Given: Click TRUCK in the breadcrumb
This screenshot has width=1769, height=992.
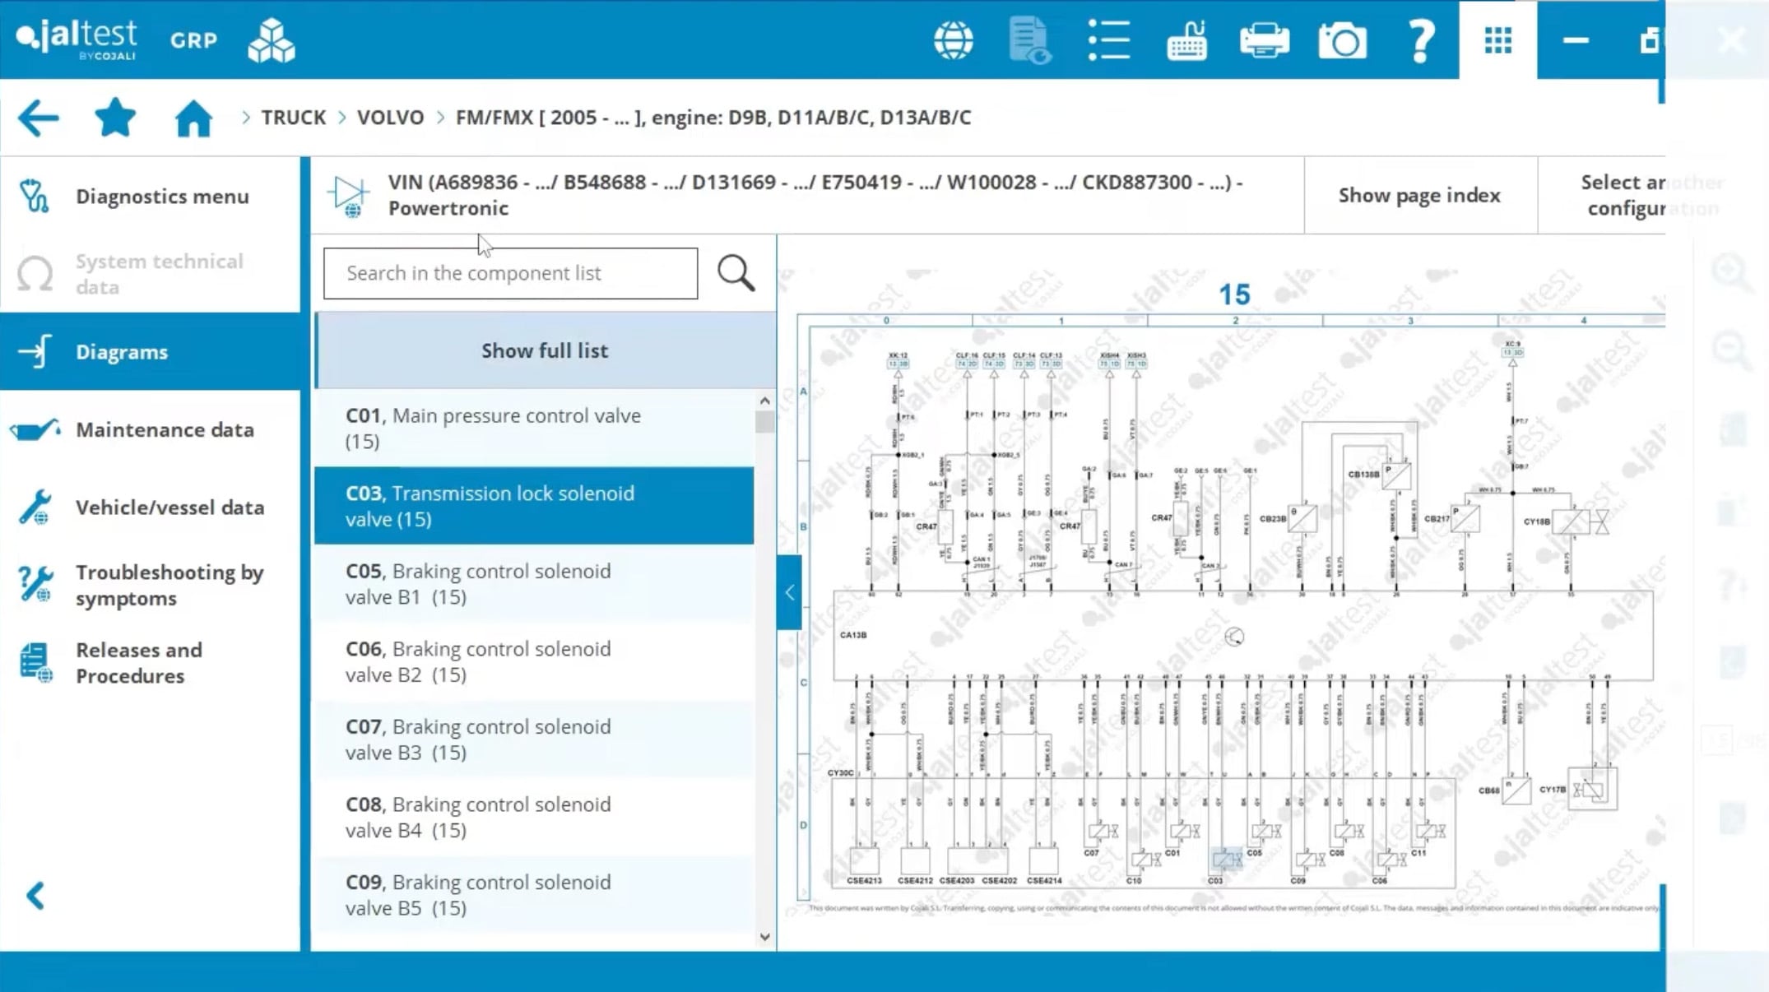Looking at the screenshot, I should pyautogui.click(x=294, y=117).
